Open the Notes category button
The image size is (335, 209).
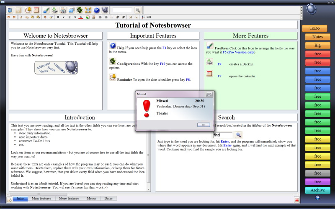pos(317,37)
